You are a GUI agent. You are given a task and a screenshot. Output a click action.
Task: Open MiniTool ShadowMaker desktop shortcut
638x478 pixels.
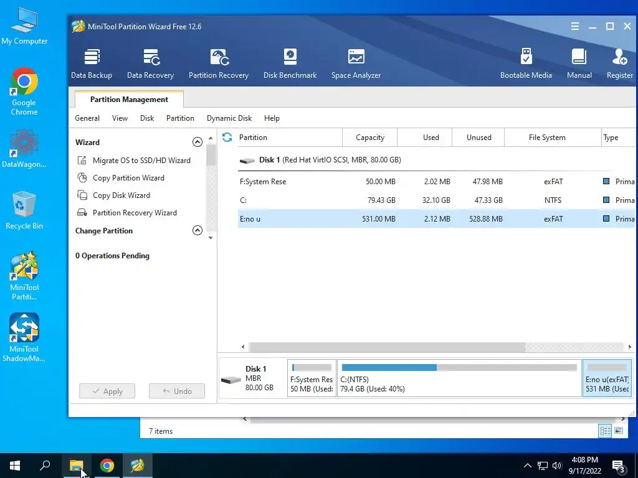(x=24, y=337)
